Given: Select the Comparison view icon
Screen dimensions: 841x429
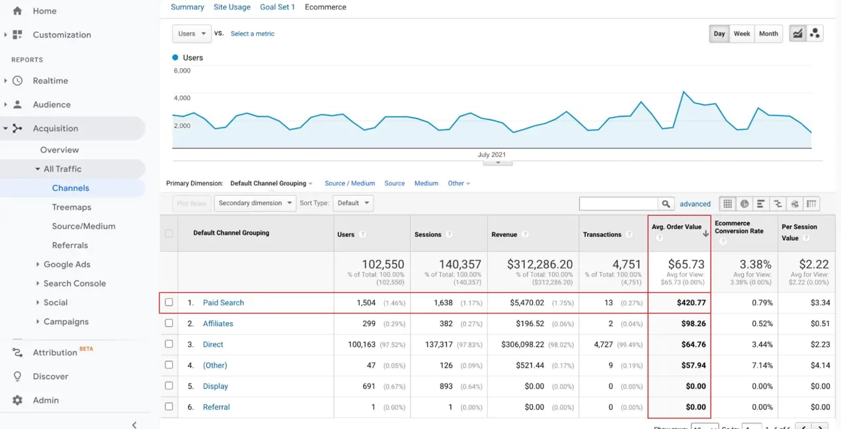Looking at the screenshot, I should click(778, 204).
